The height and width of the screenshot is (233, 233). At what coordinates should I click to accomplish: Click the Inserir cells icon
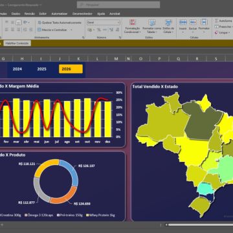click(x=183, y=22)
